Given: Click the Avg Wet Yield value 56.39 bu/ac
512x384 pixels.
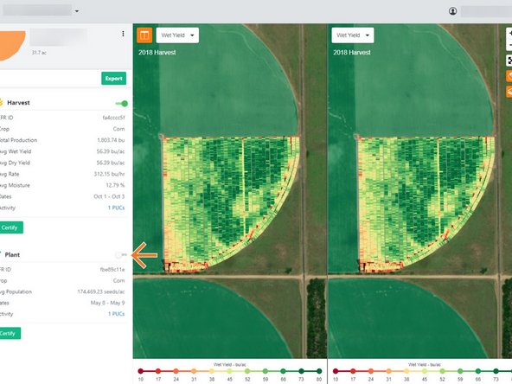Looking at the screenshot, I should pos(111,151).
